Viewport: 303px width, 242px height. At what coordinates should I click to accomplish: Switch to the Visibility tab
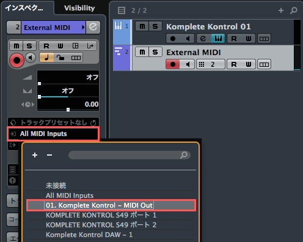point(79,8)
